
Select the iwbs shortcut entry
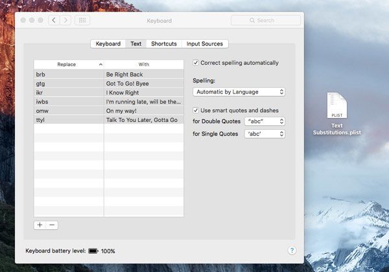tap(69, 102)
